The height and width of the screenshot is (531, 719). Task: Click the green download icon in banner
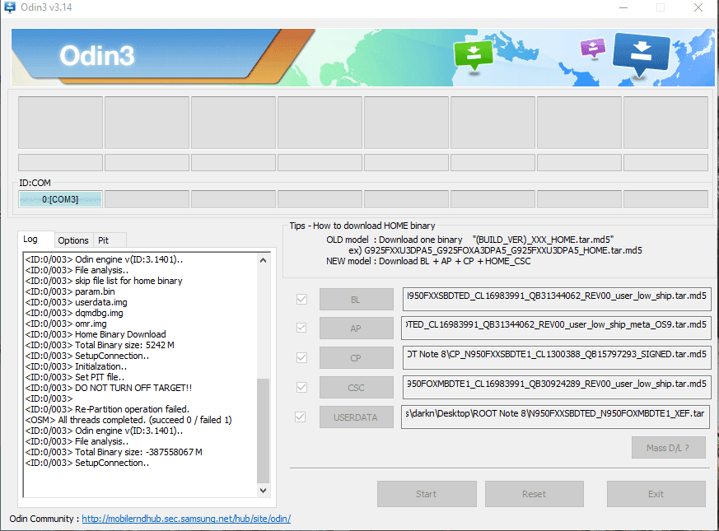coord(474,55)
